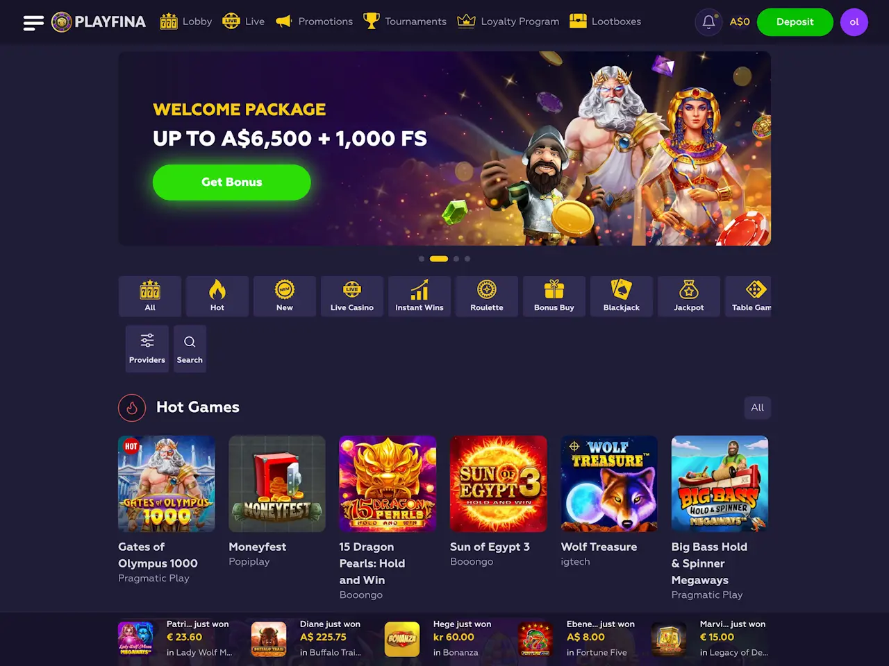The width and height of the screenshot is (889, 666).
Task: Select the Roulette category icon
Action: coord(487,296)
